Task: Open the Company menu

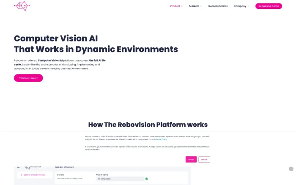Action: 240,6
